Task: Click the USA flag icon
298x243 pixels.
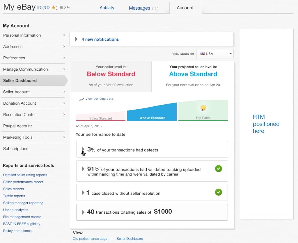Action: [x=202, y=54]
